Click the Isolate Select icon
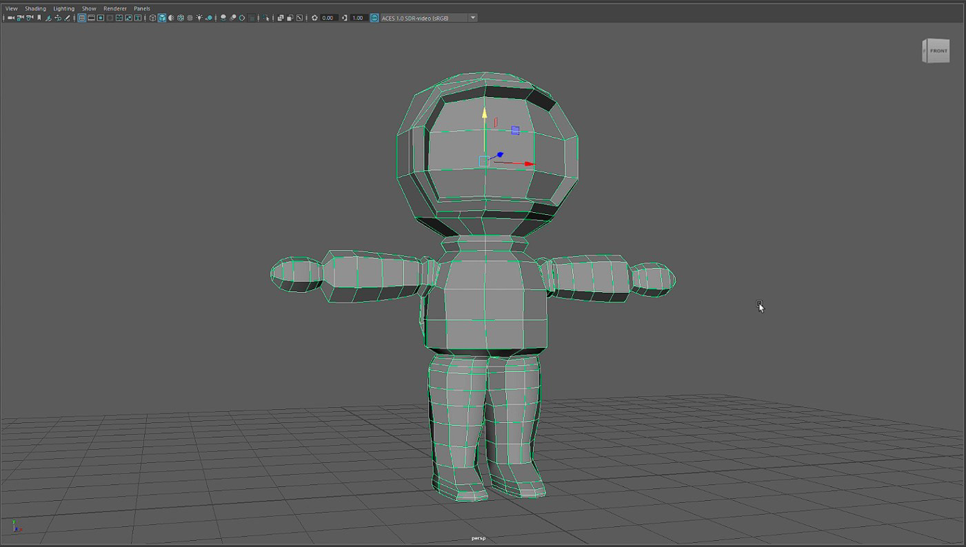The height and width of the screenshot is (547, 966). point(266,18)
